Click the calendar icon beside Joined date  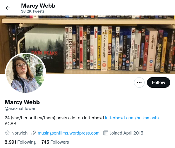pyautogui.click(x=106, y=133)
